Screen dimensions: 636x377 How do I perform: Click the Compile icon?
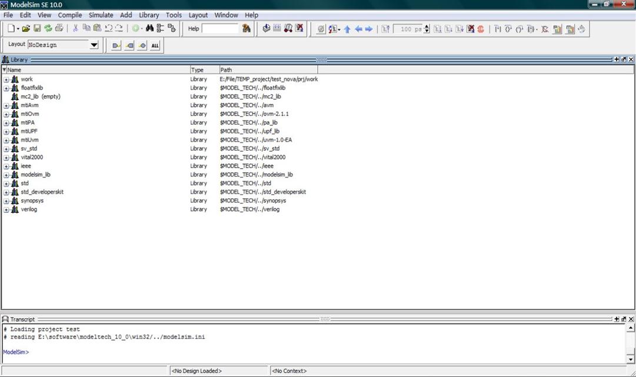(266, 28)
